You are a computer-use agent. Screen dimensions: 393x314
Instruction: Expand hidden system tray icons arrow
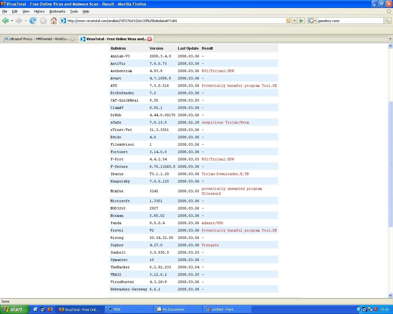point(358,309)
